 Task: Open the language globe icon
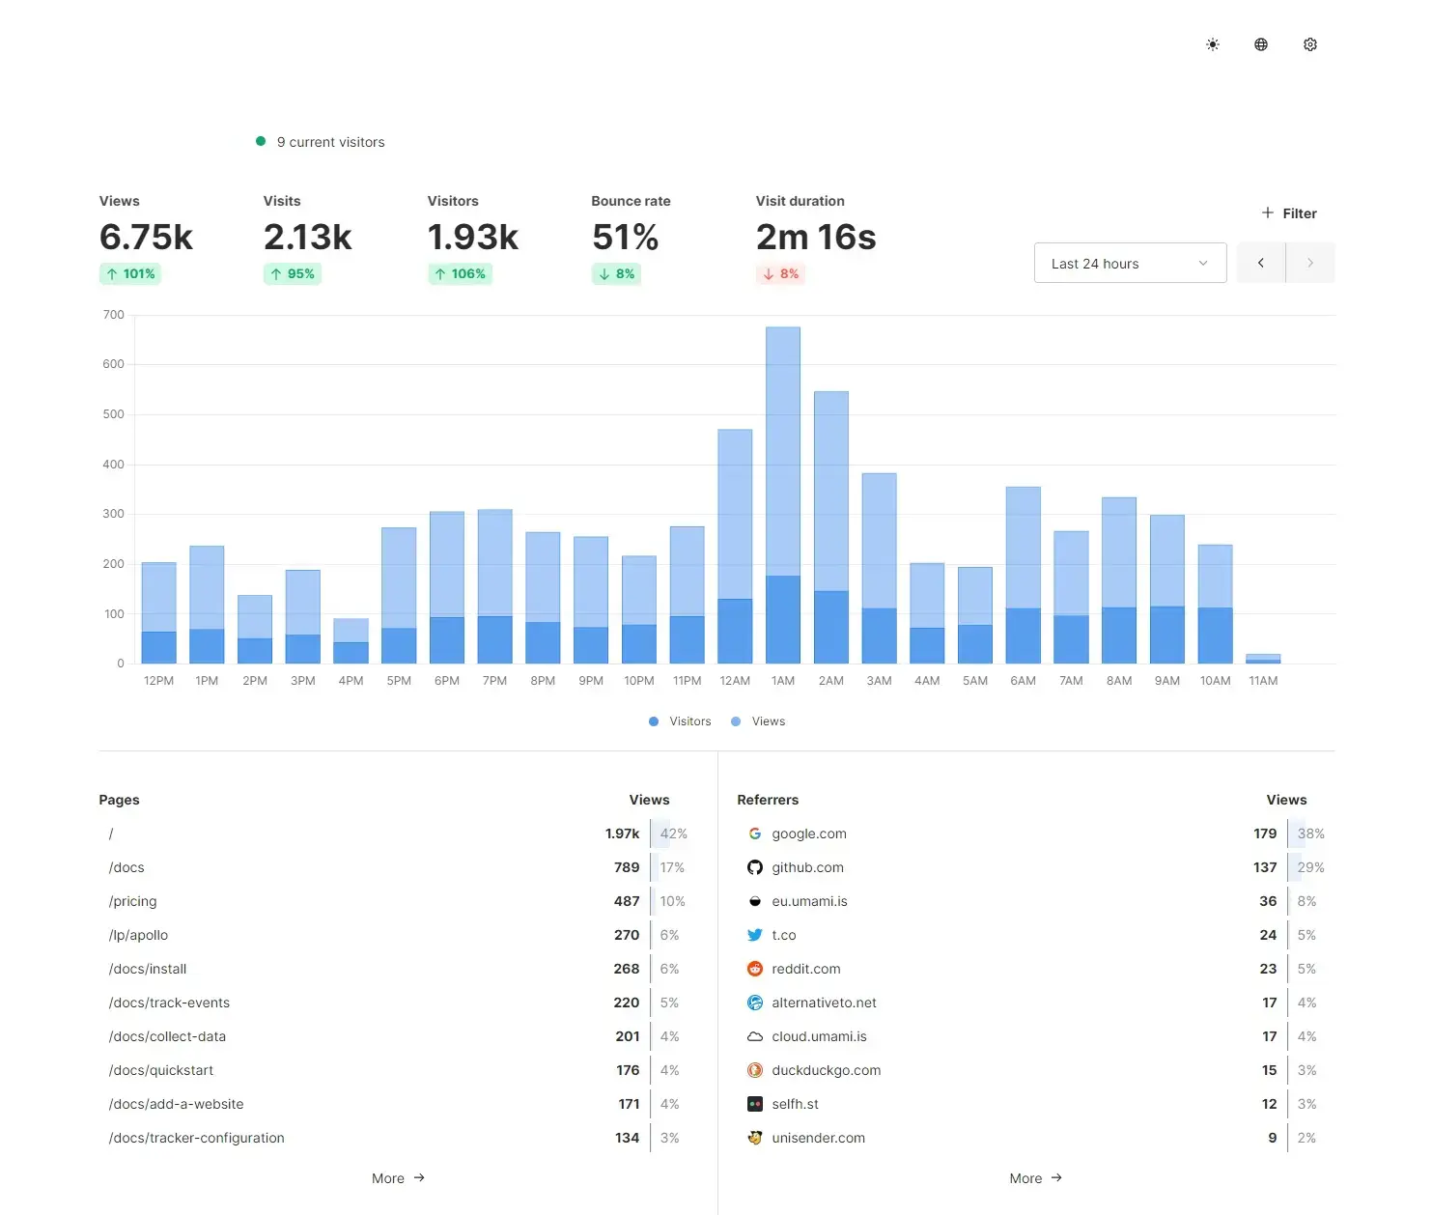(1261, 44)
